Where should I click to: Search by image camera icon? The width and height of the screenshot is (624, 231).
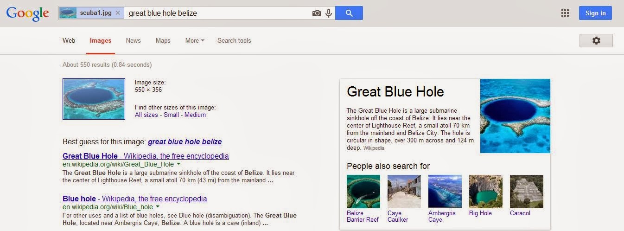click(317, 13)
